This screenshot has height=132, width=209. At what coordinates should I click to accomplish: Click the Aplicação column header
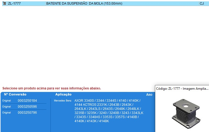[63, 94]
